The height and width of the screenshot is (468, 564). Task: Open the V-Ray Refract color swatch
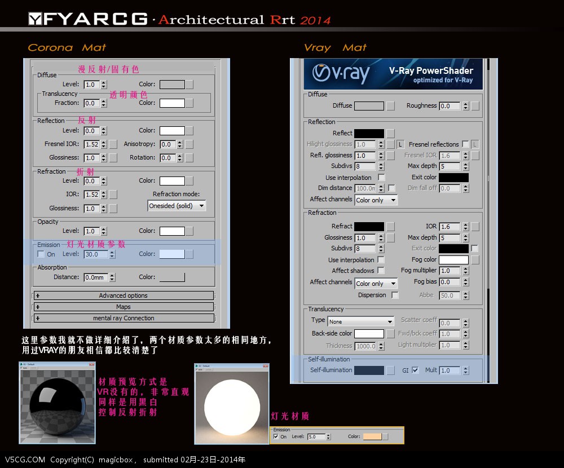pyautogui.click(x=369, y=226)
